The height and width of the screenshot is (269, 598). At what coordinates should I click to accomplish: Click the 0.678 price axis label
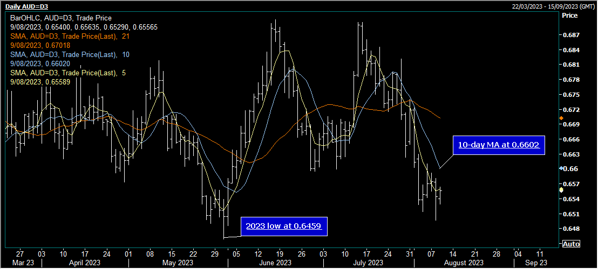[571, 80]
